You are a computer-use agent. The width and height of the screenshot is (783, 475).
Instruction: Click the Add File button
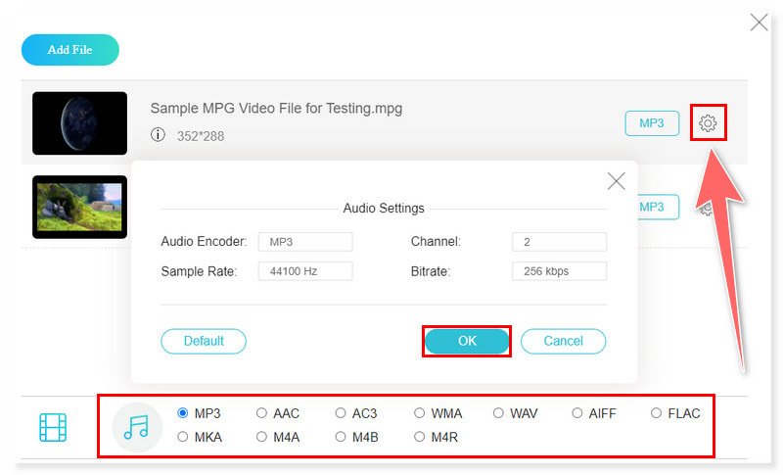click(x=69, y=49)
